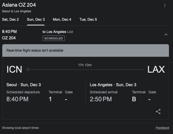This screenshot has height=134, width=173.
Task: Click the LAX destination airport code
Action: coord(156,69)
